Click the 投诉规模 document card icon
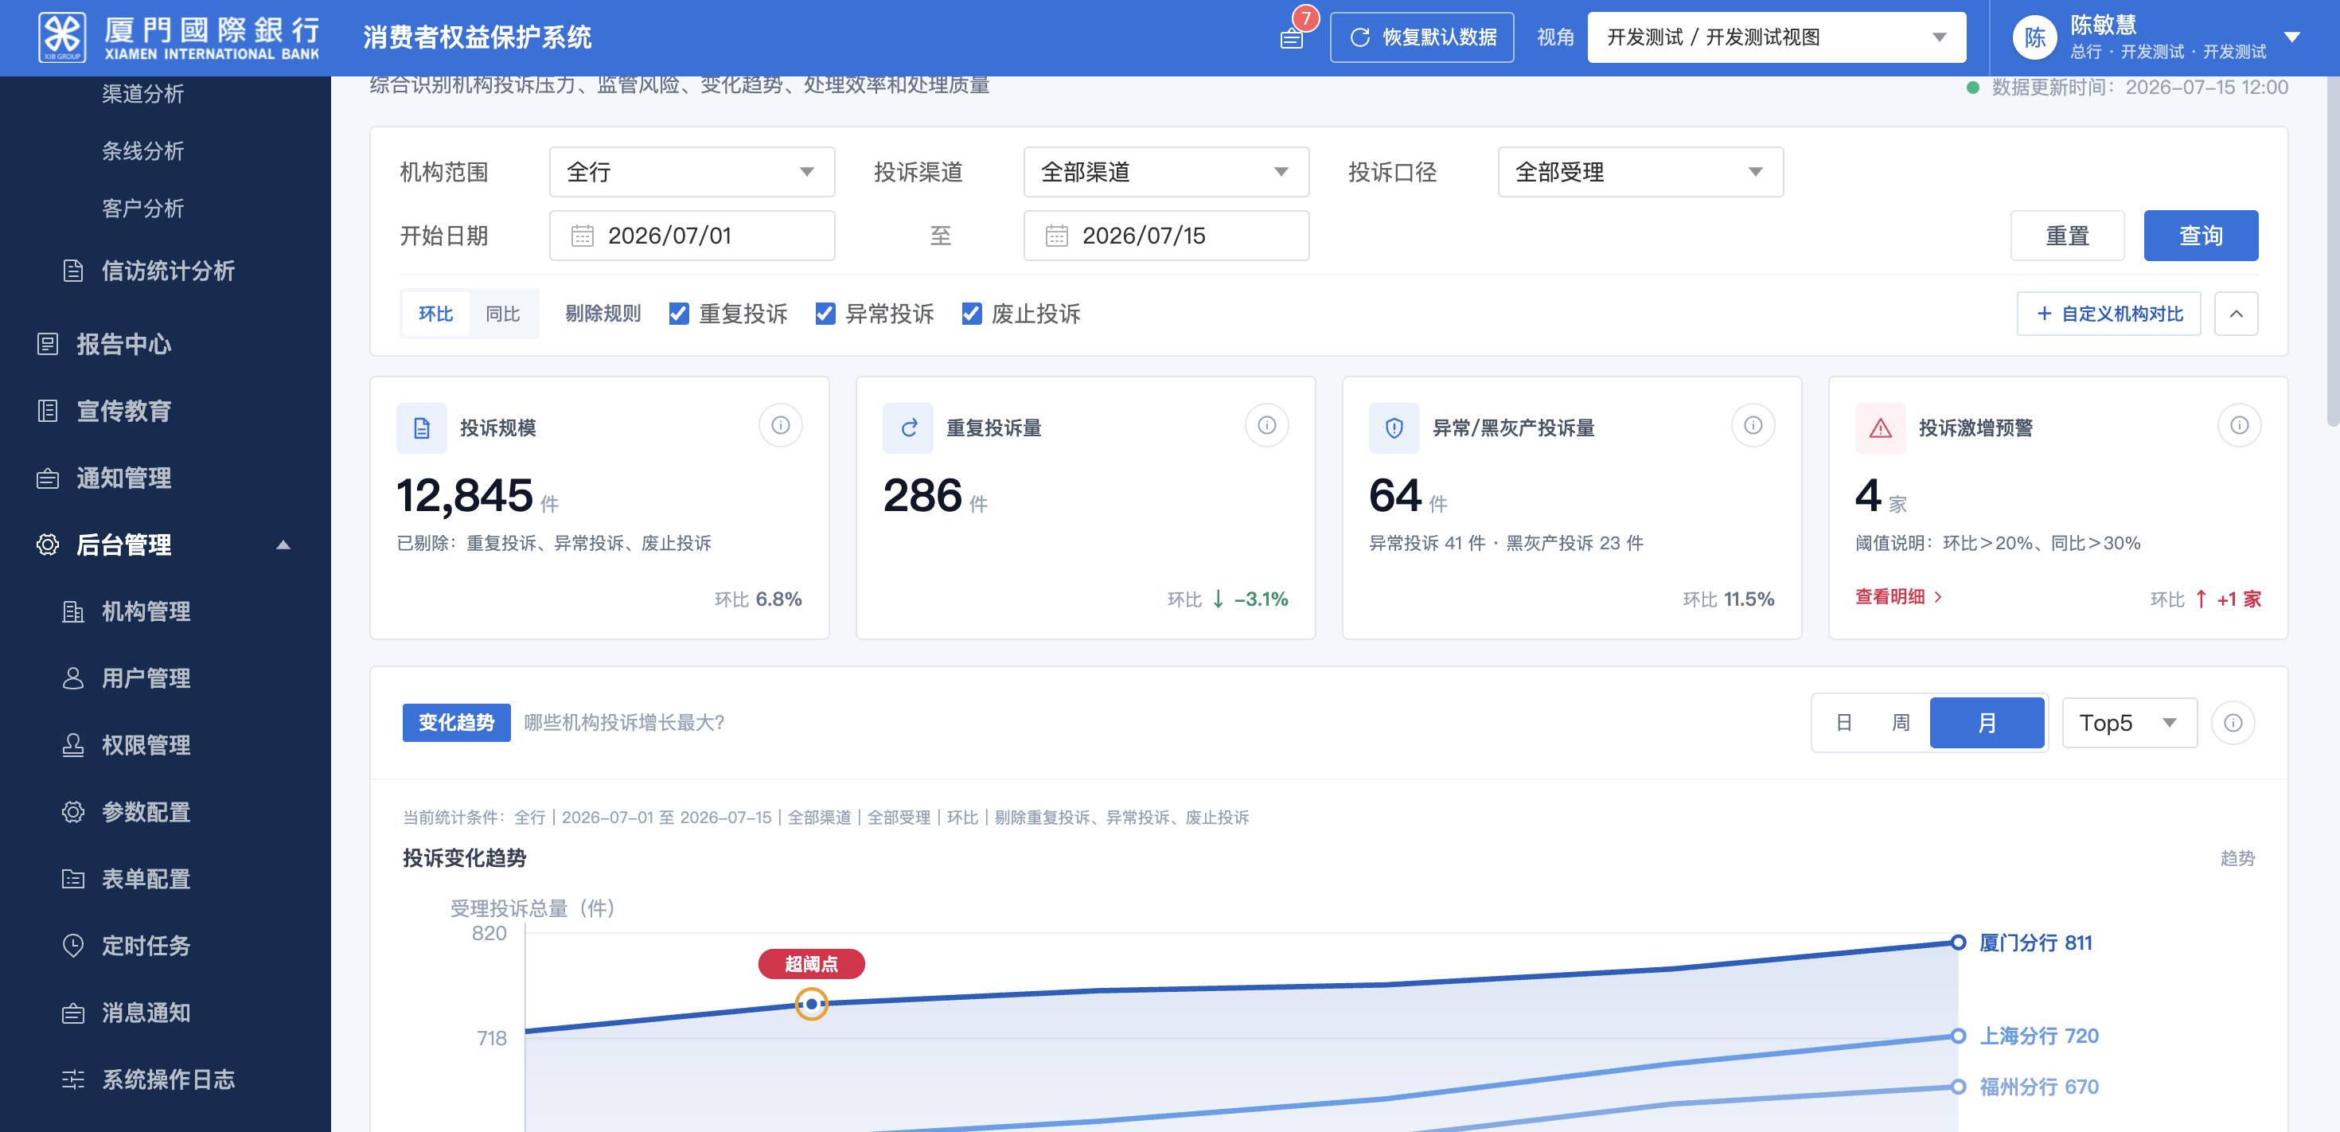Image resolution: width=2340 pixels, height=1132 pixels. (x=422, y=428)
